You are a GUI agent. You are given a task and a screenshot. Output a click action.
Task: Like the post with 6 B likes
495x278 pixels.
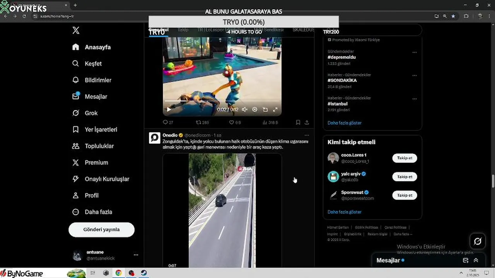[235, 122]
